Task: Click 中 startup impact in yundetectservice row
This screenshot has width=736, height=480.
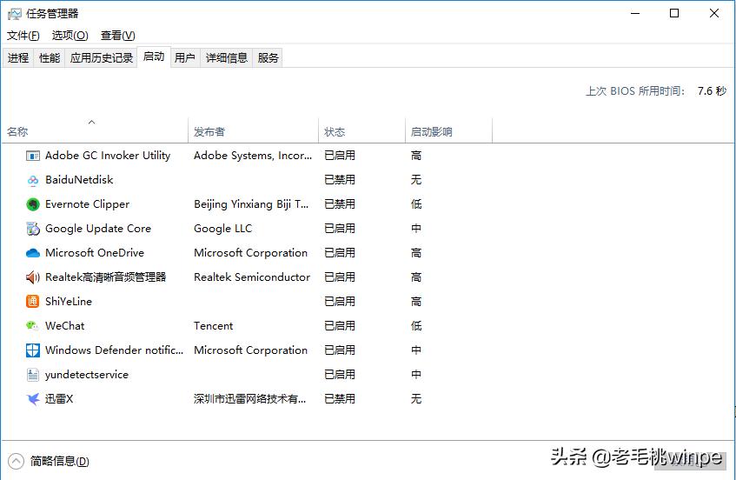Action: (x=416, y=375)
